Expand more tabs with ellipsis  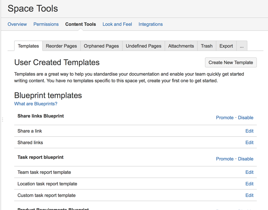coord(242,46)
